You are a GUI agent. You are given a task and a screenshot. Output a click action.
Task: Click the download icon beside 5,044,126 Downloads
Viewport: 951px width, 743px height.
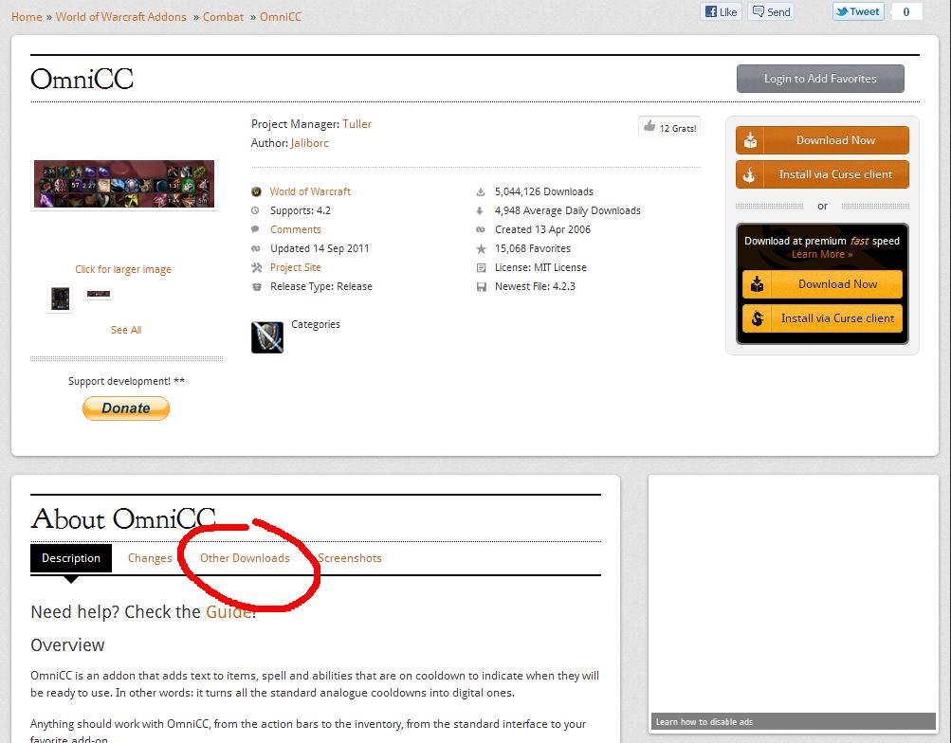pyautogui.click(x=481, y=192)
